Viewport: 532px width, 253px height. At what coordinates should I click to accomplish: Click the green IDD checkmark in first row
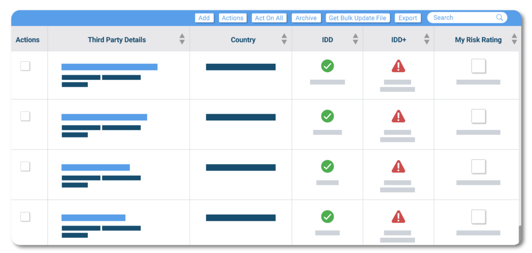(x=327, y=66)
